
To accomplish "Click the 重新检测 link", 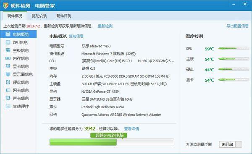I will [105, 26].
